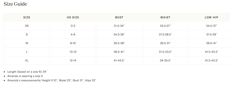Choose the L size cell
This screenshot has height=92, width=230.
(x=27, y=52)
